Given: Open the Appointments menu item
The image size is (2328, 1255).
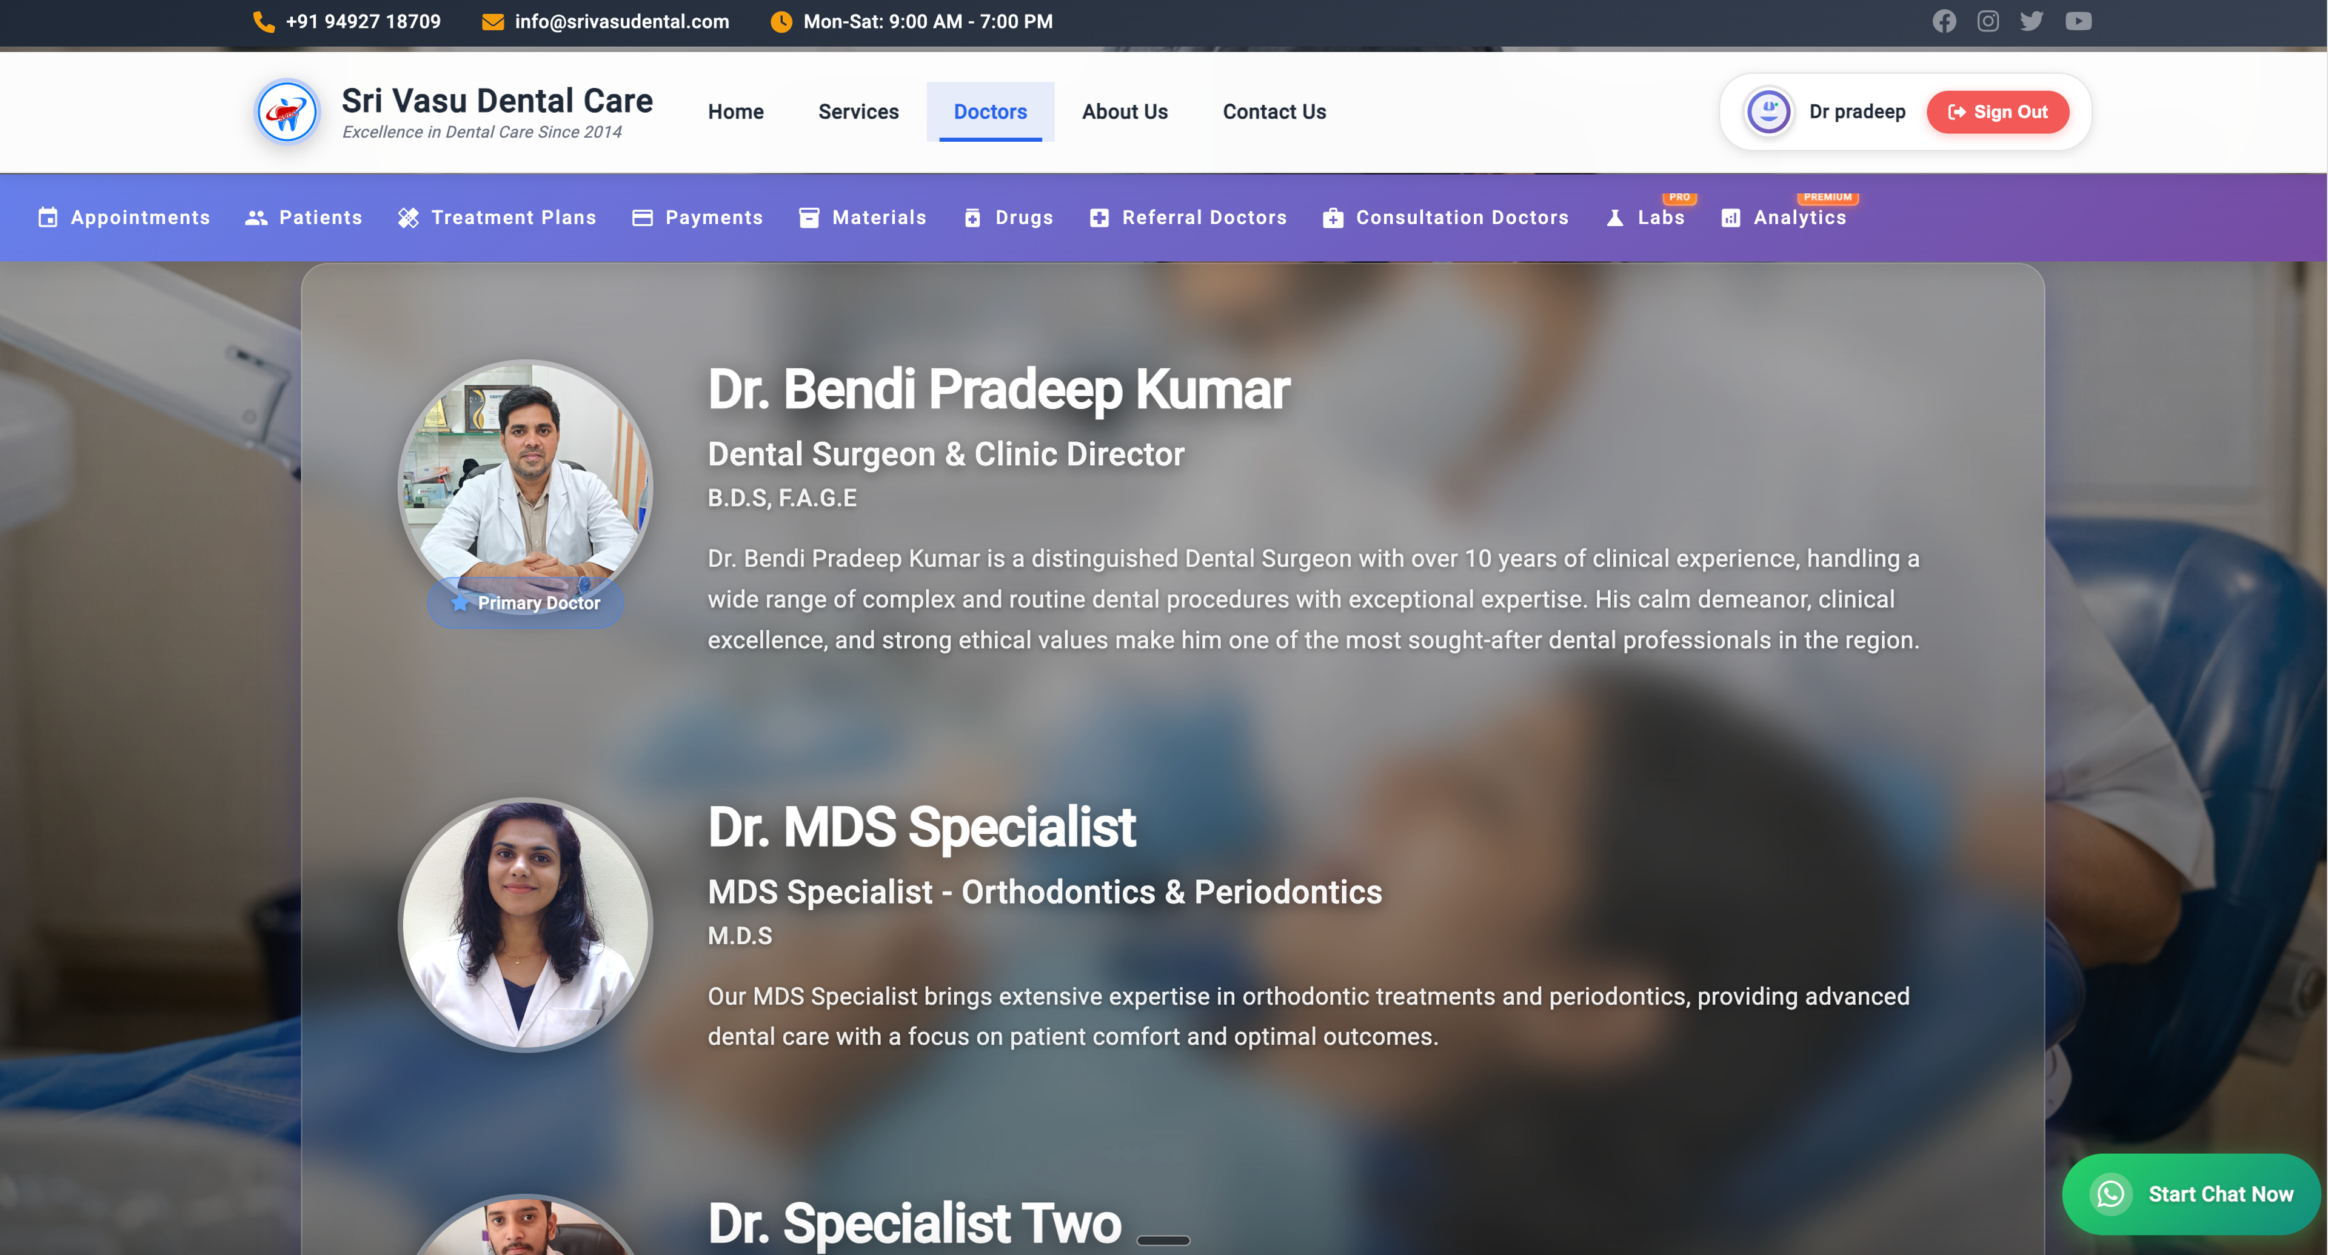Looking at the screenshot, I should 124,218.
